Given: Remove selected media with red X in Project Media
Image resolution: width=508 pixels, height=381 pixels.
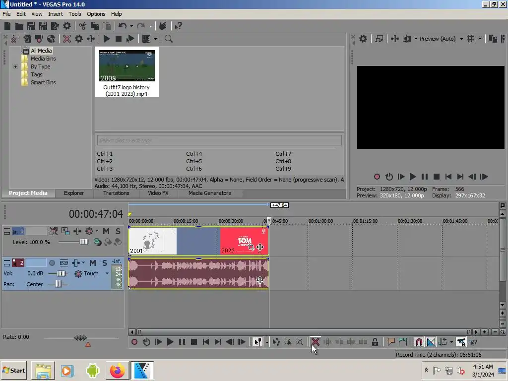Looking at the screenshot, I should [x=67, y=39].
